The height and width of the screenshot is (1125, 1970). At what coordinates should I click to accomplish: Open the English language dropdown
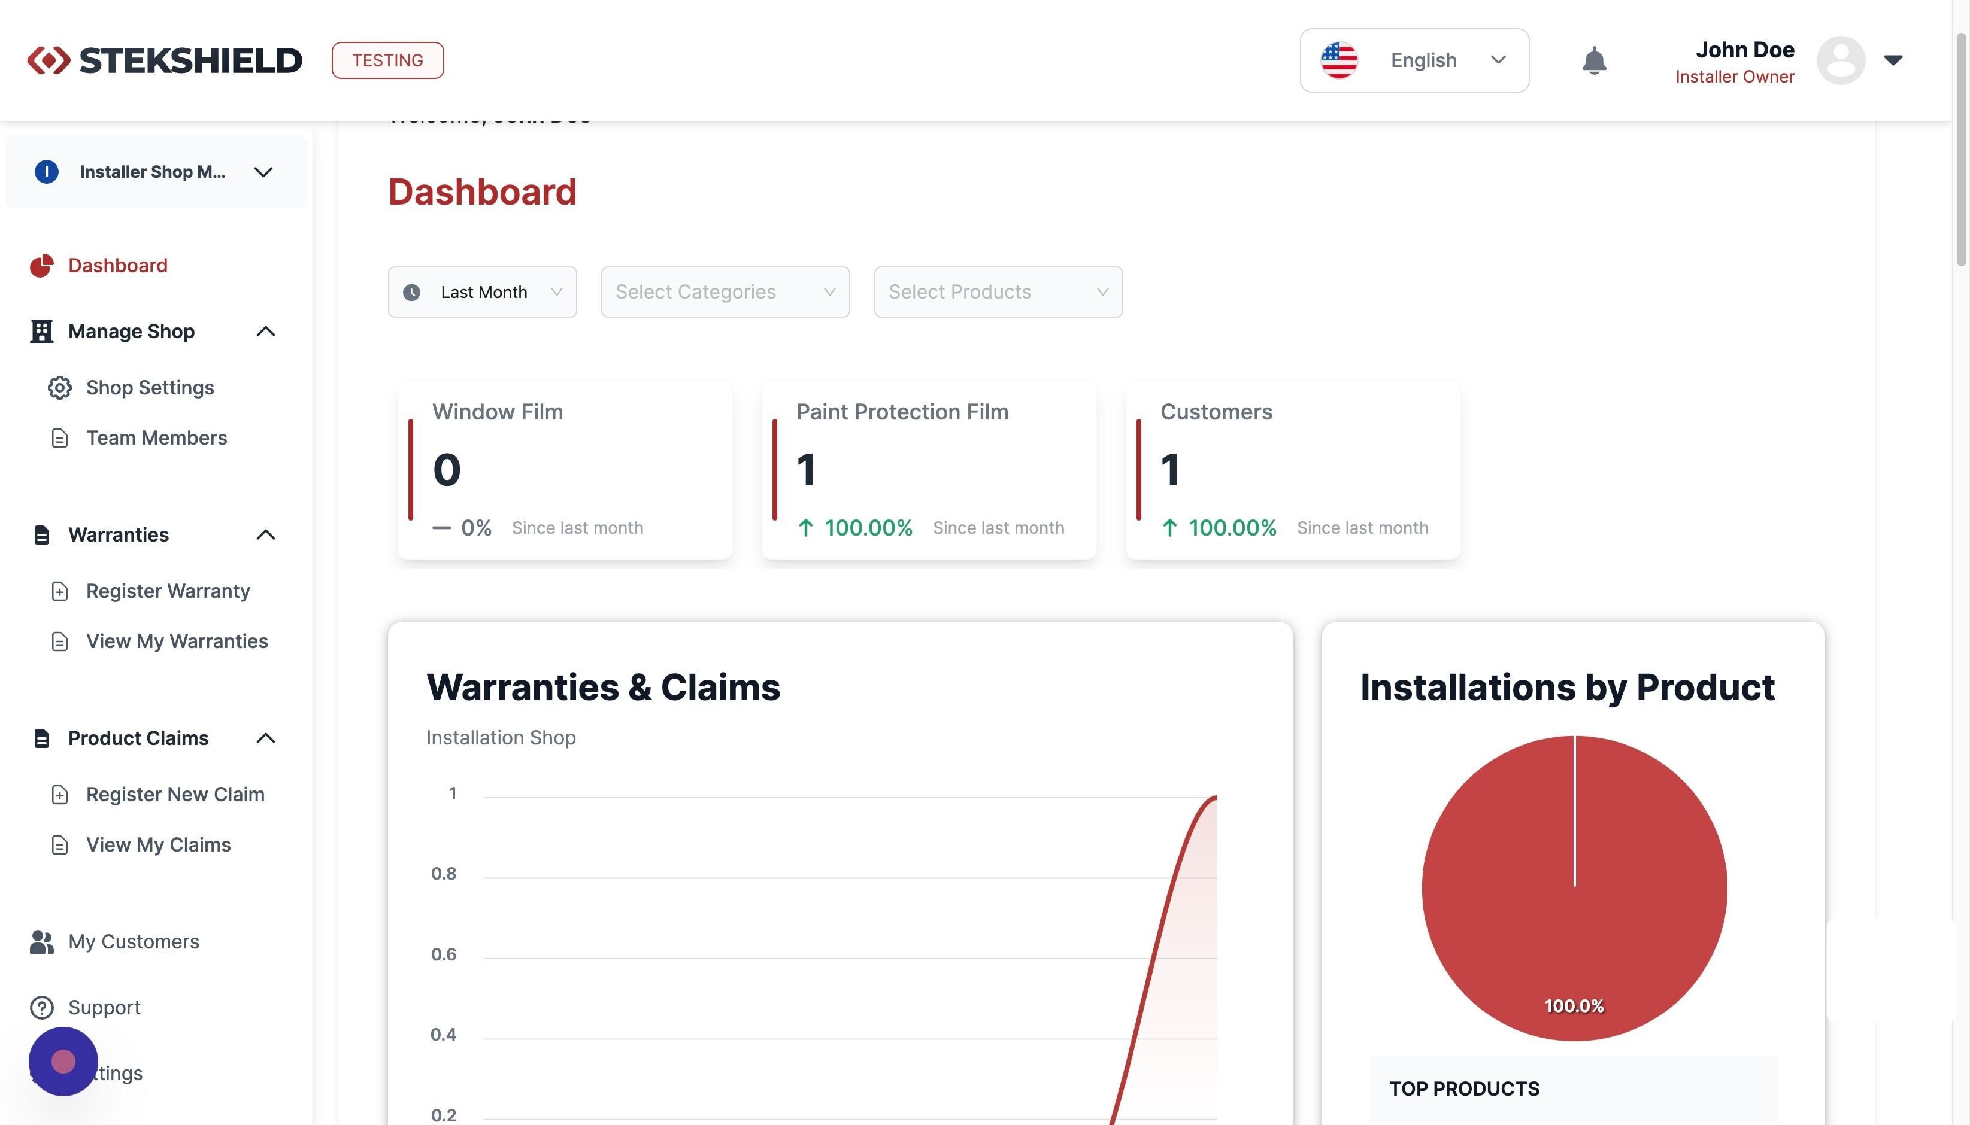1414,60
